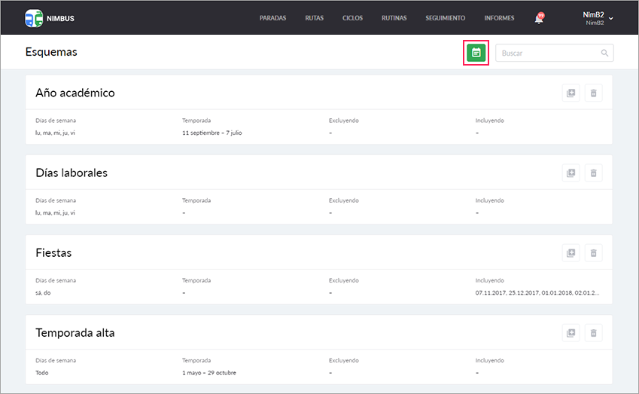This screenshot has height=394, width=639.
Task: Click the Excluyendo label in Fiestas card
Action: (343, 280)
